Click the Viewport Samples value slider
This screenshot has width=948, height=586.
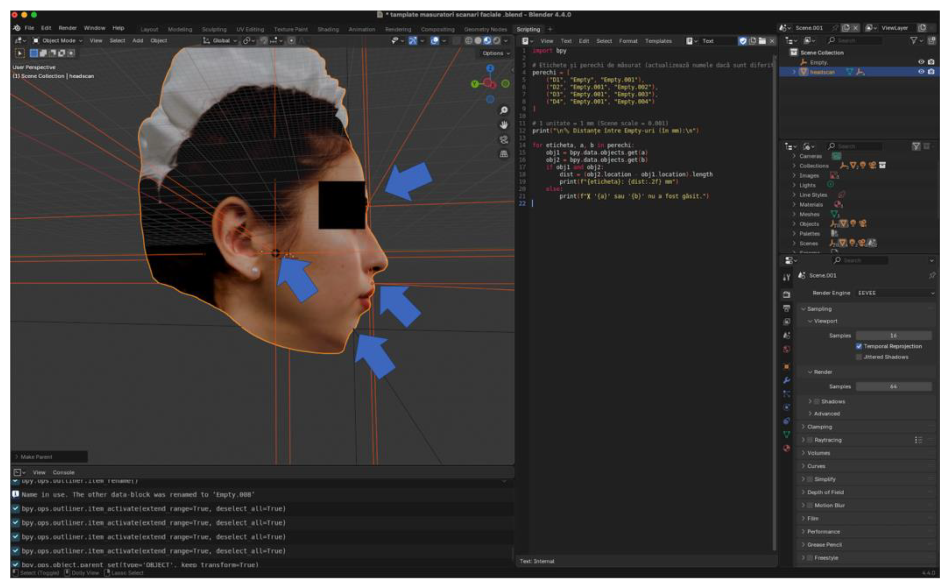[x=893, y=336]
